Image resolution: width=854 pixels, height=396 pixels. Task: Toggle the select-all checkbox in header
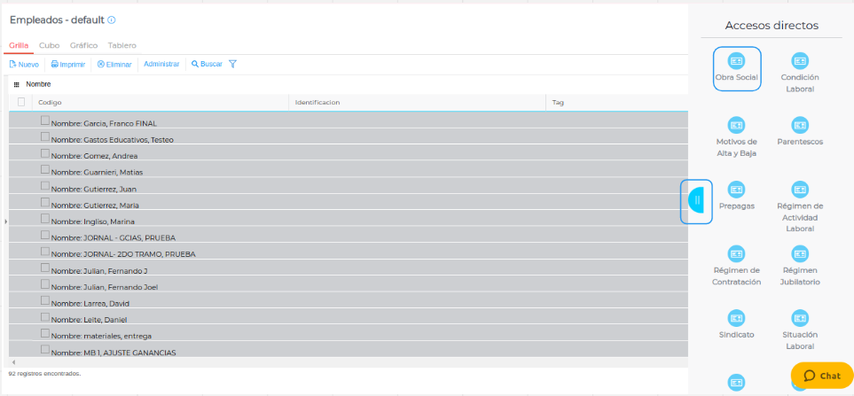tap(21, 102)
